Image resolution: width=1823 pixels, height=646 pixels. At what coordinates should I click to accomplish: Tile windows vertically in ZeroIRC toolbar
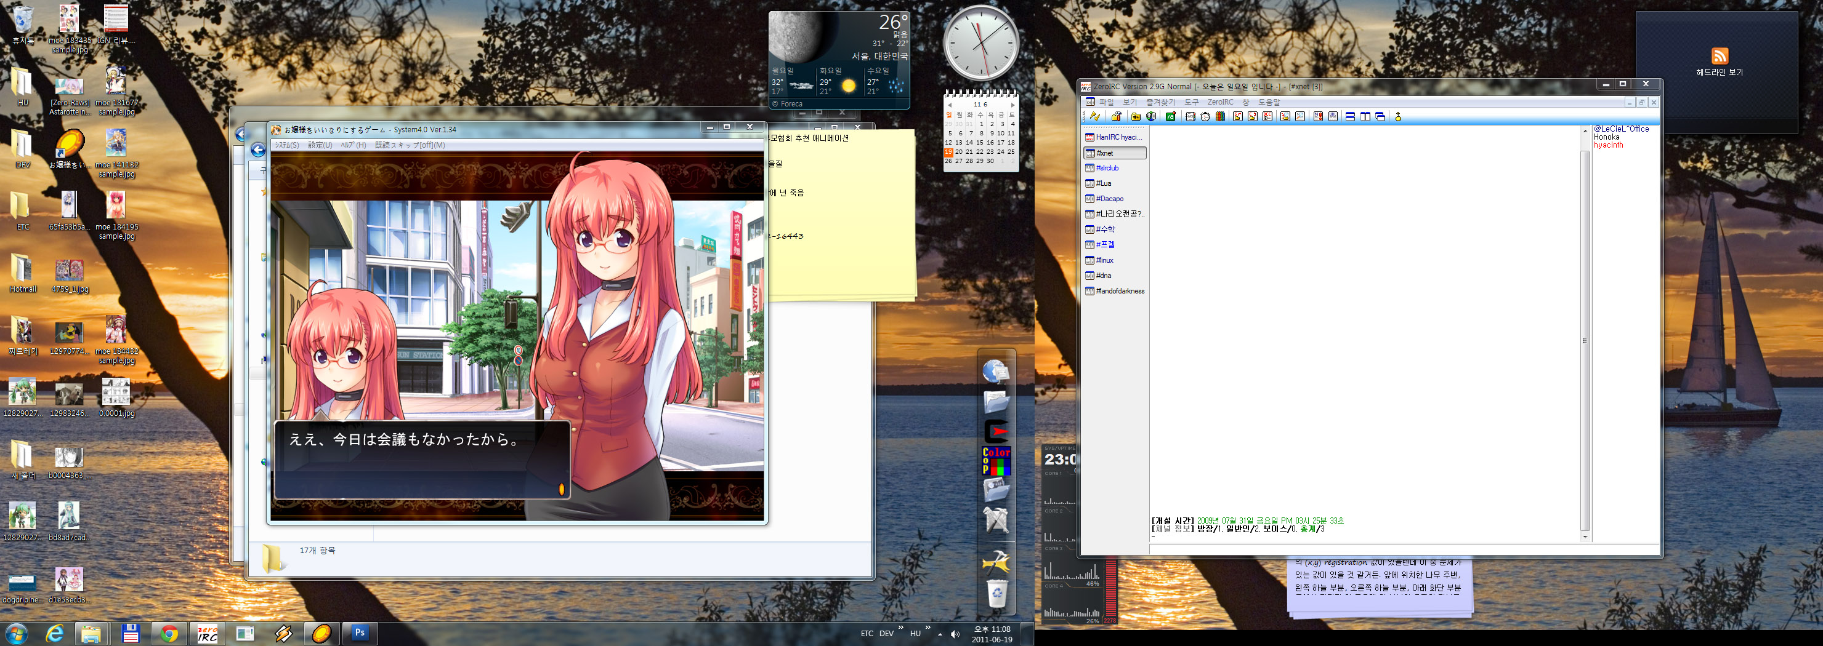click(1365, 117)
